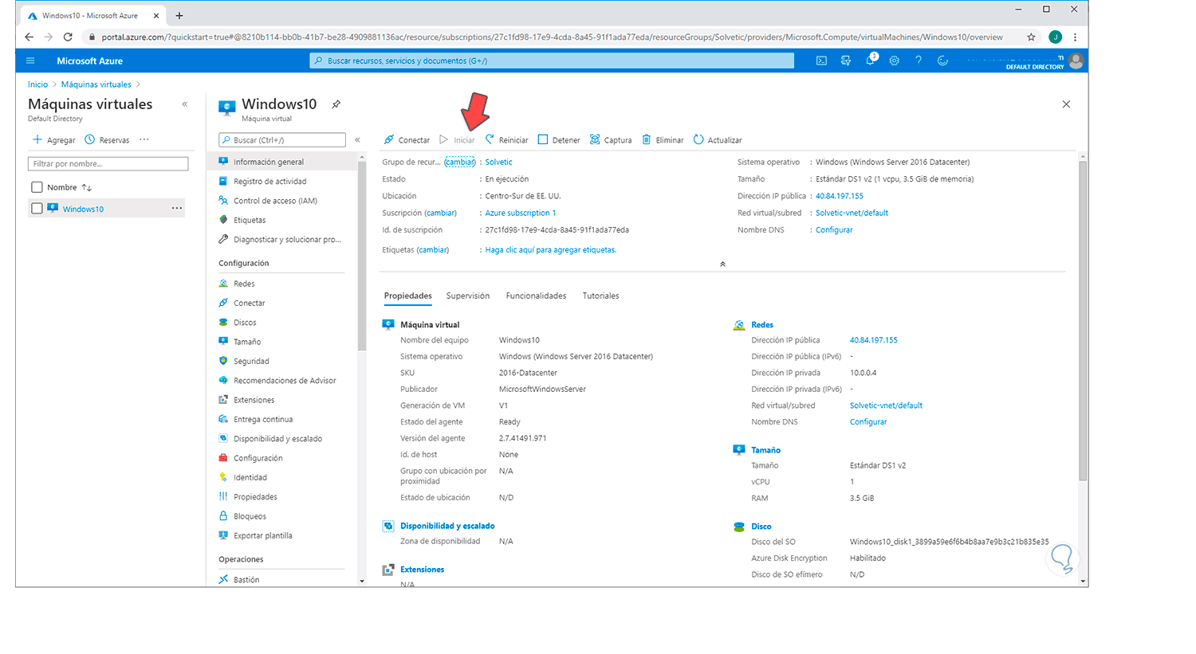Click Captura in the VM toolbar
1196x654 pixels.
[611, 140]
